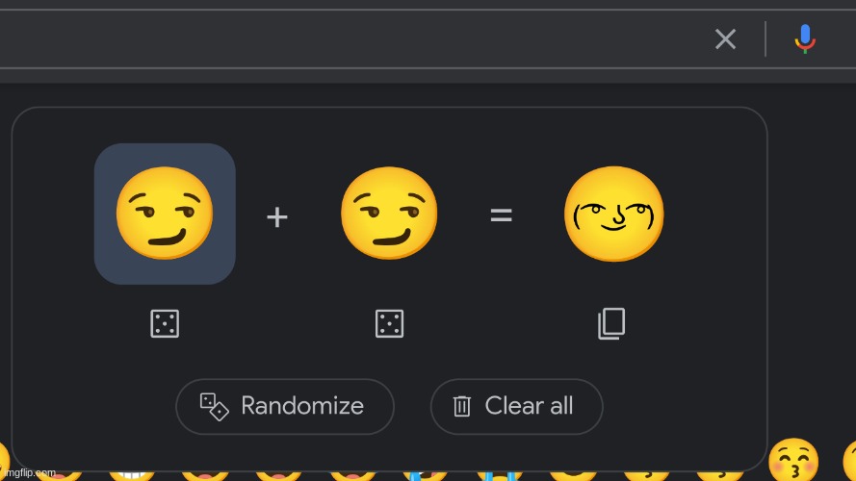
Task: Pick the partially visible emoji at the right edge
Action: point(849,461)
